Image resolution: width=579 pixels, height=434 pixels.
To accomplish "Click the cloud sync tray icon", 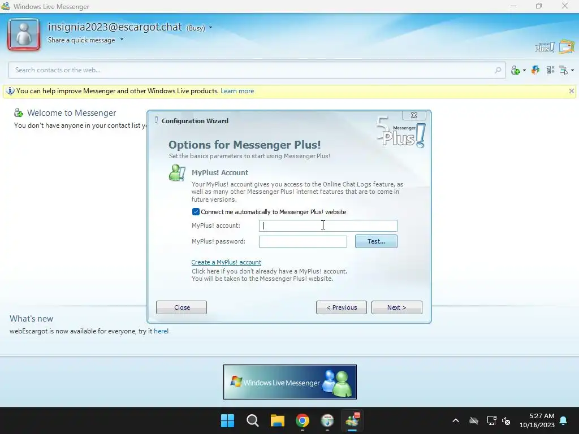I will coord(474,420).
